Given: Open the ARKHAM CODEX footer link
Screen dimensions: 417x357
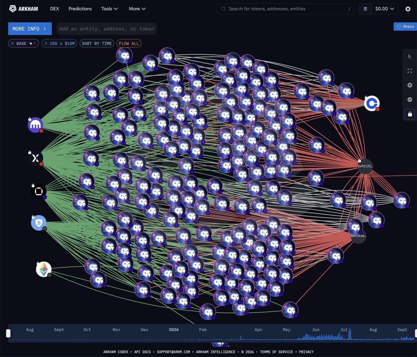Looking at the screenshot, I should point(116,352).
